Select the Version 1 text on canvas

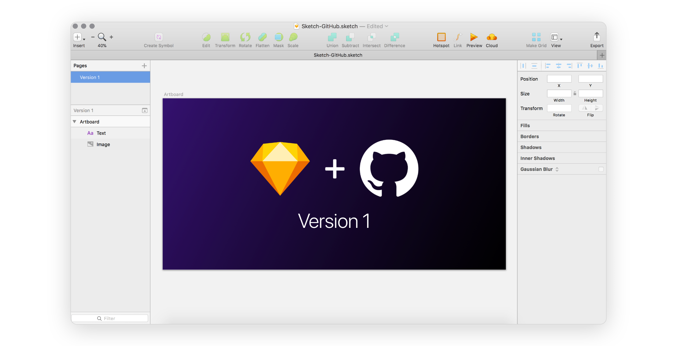(334, 221)
